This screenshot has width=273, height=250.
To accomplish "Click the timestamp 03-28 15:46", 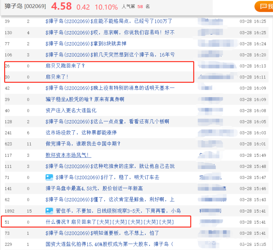I will pyautogui.click(x=253, y=189).
